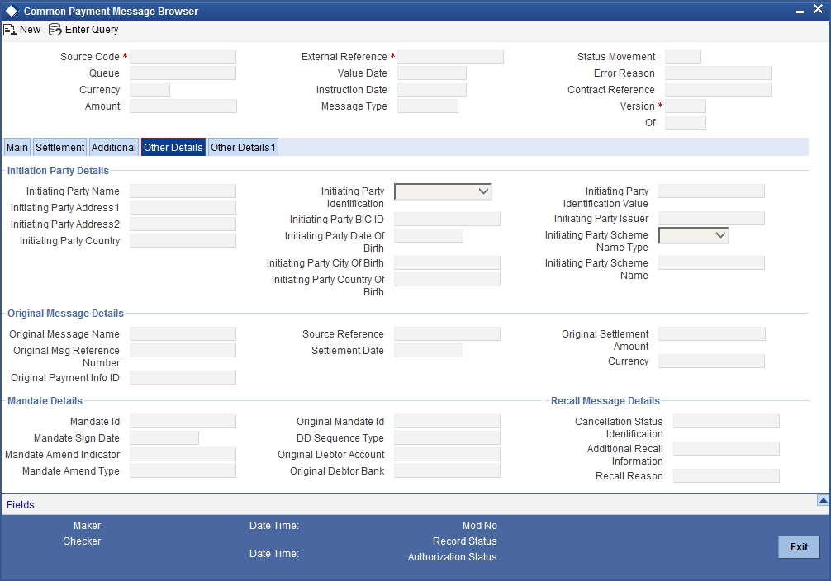This screenshot has height=581, width=831.
Task: Click the Version field
Action: click(x=686, y=106)
